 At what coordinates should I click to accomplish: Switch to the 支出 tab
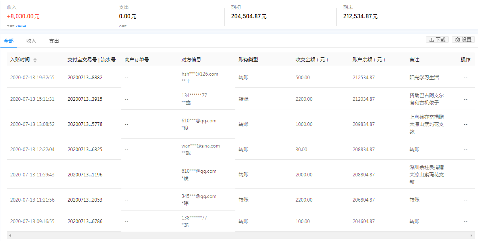[x=54, y=41]
